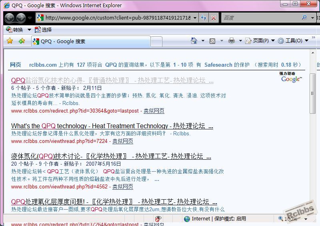Open the search provider dropdown arrow
This screenshot has width=320, height=226.
[x=312, y=18]
